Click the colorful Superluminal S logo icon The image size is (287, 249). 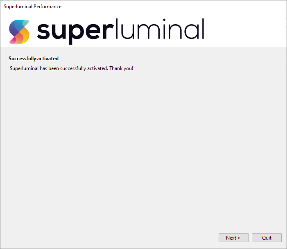(19, 32)
